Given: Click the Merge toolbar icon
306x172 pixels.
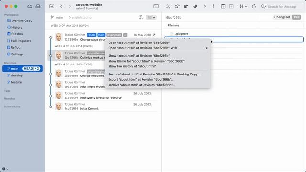Looking at the screenshot, I should (205, 6).
